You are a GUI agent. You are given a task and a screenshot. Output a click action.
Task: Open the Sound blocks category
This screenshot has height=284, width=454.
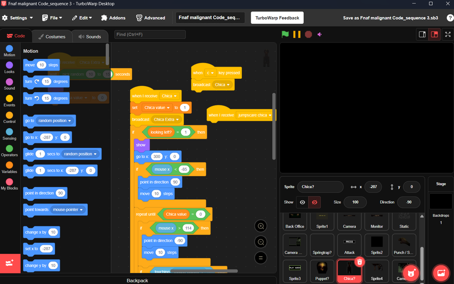click(9, 84)
